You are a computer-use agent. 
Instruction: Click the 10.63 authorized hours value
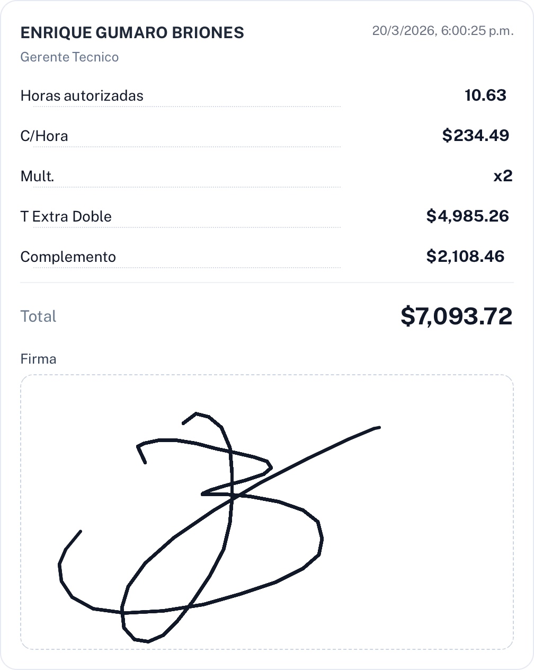click(x=485, y=95)
